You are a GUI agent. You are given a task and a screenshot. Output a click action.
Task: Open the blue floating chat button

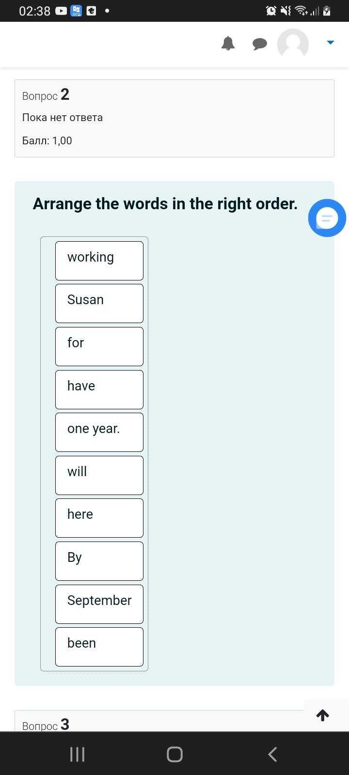click(327, 218)
